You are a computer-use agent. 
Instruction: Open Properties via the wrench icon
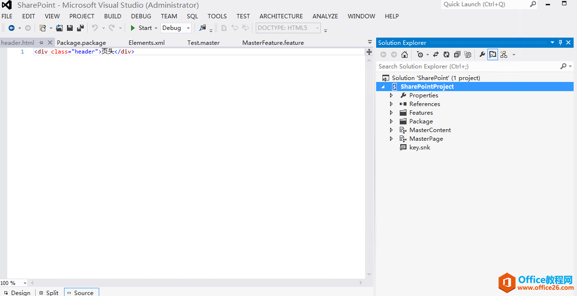click(x=482, y=54)
